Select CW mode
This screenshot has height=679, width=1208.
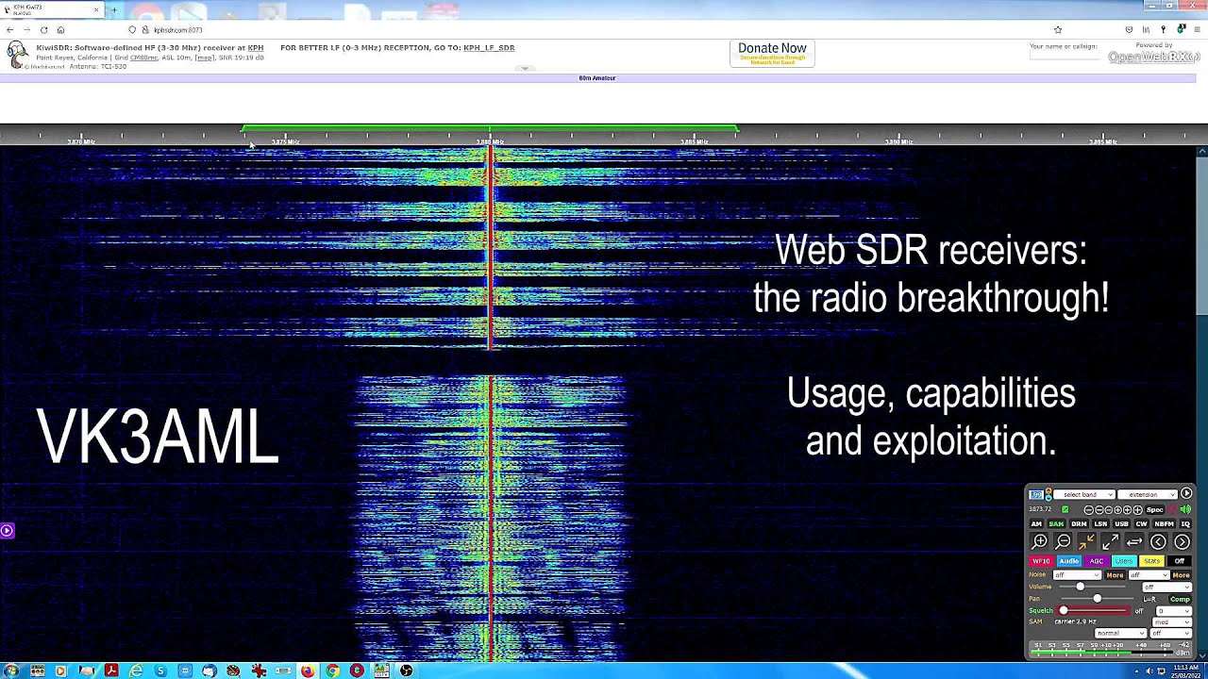[1142, 524]
